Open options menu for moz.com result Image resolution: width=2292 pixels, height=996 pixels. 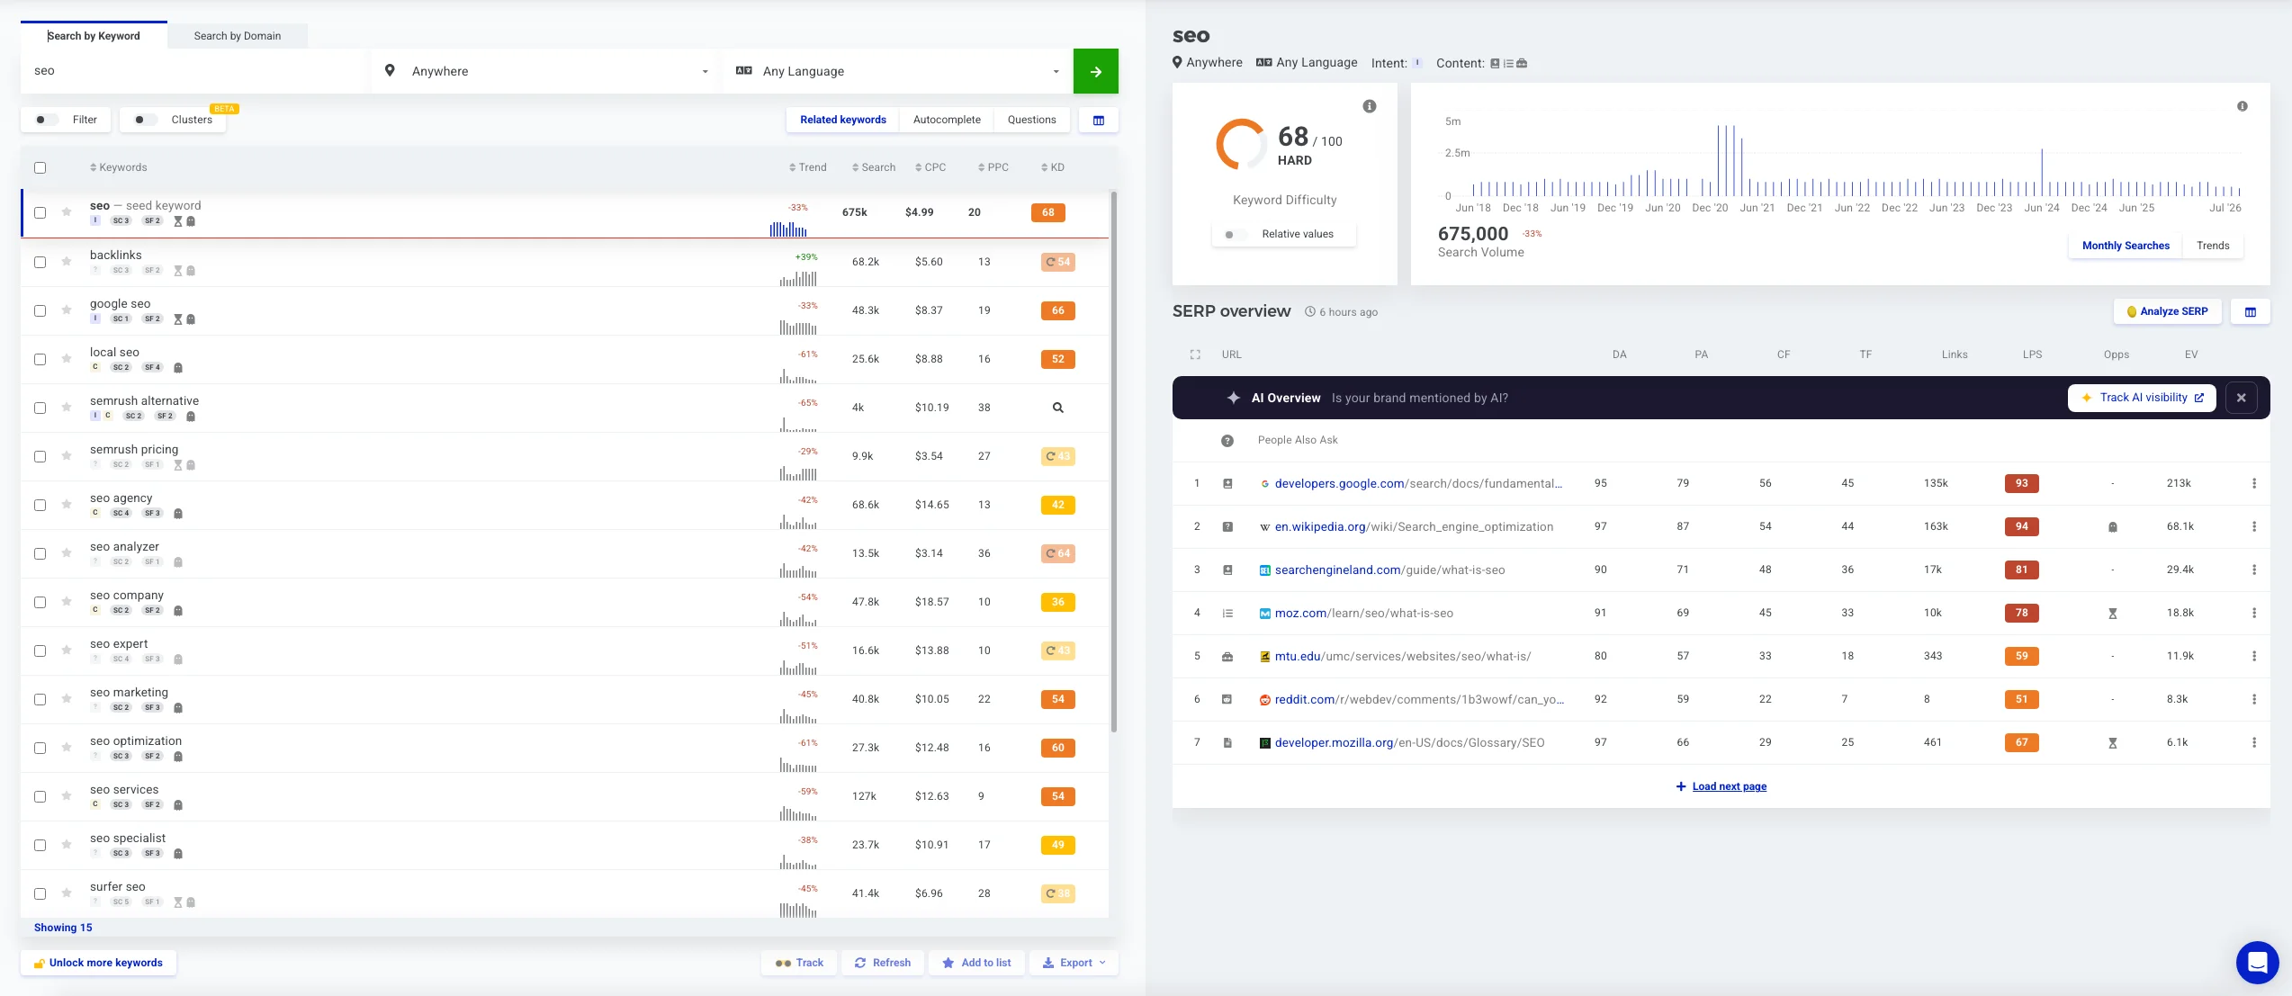coord(2254,613)
